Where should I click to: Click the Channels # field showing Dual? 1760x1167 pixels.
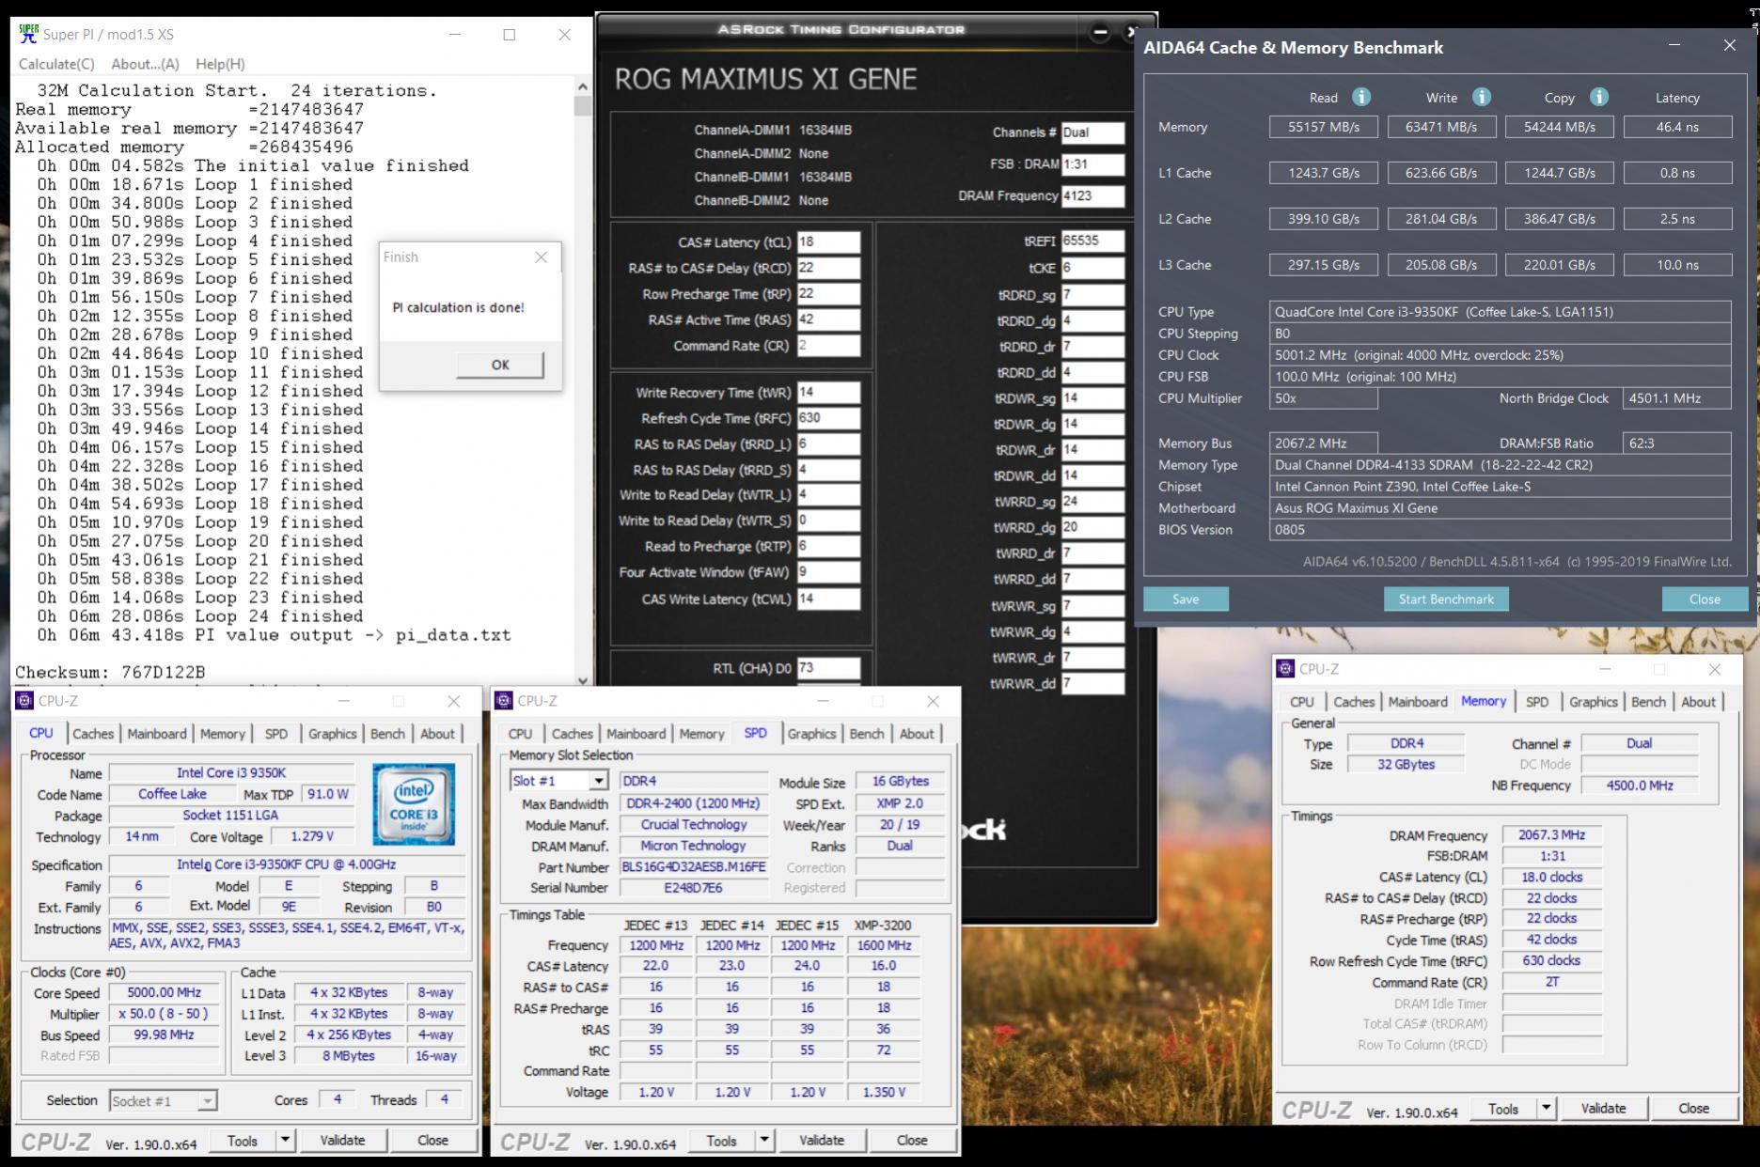tap(1092, 132)
